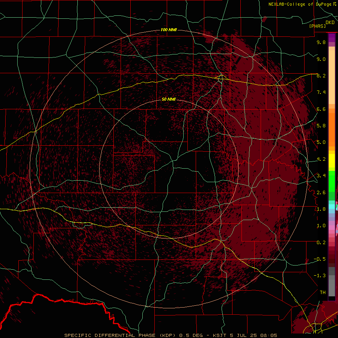This screenshot has height=338, width=338.
Task: Click the TH threshold label on the scale
Action: click(x=323, y=293)
